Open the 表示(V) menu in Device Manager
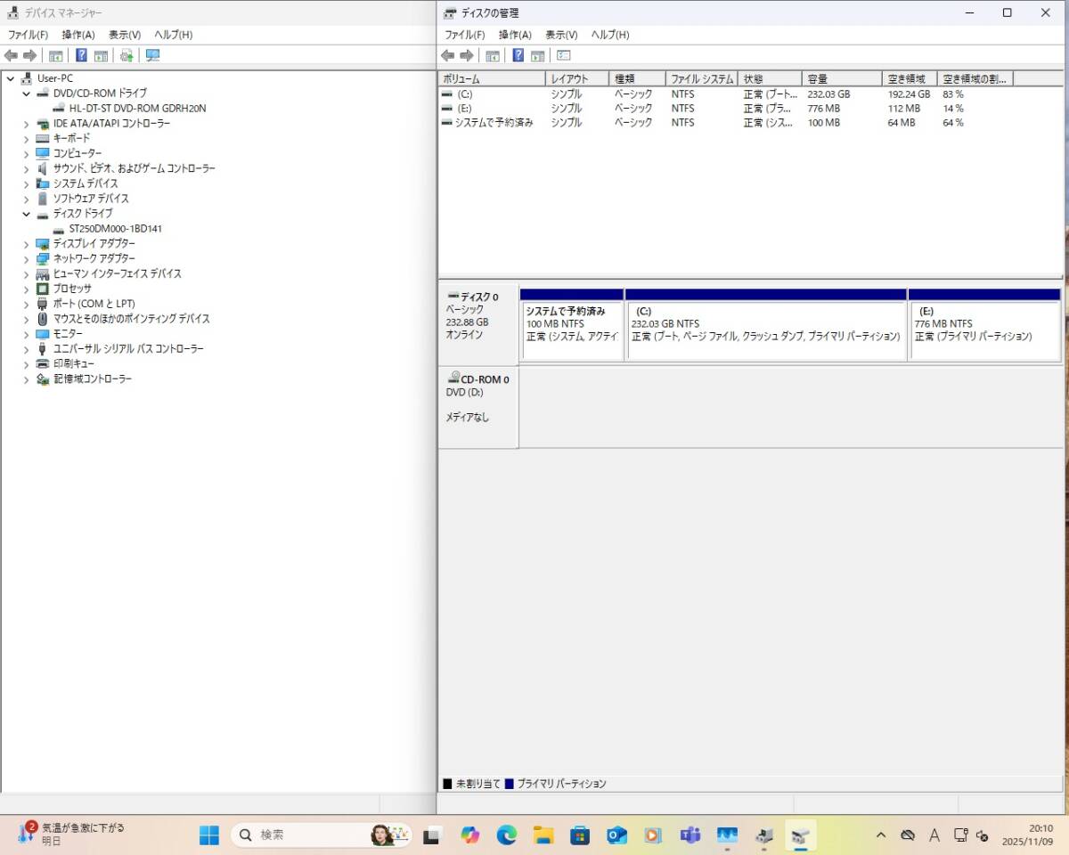The width and height of the screenshot is (1069, 855). pyautogui.click(x=124, y=35)
